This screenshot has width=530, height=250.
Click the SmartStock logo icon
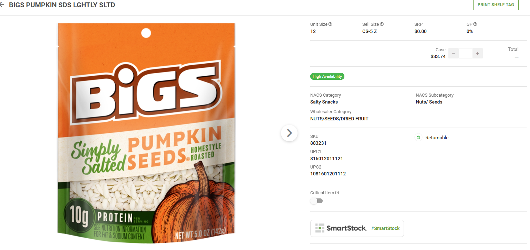[320, 228]
